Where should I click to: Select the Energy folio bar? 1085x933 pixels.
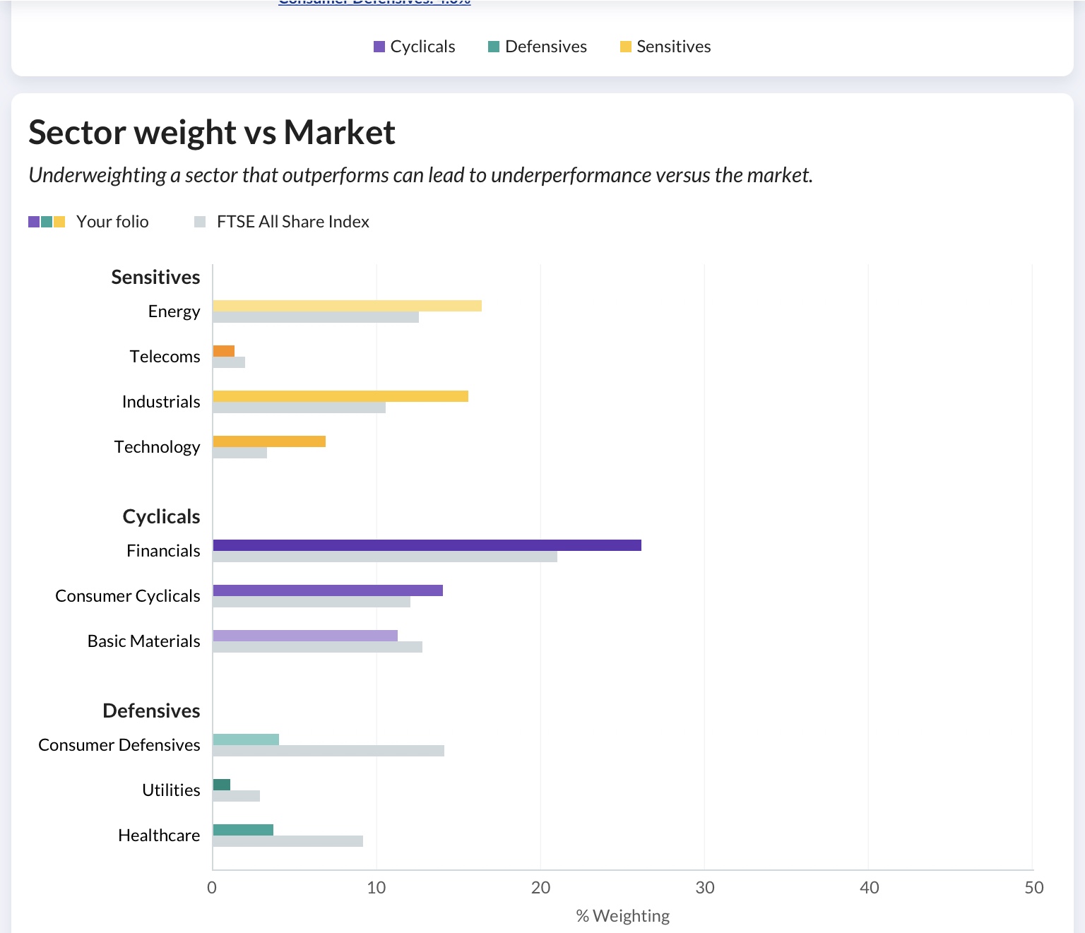tap(347, 306)
